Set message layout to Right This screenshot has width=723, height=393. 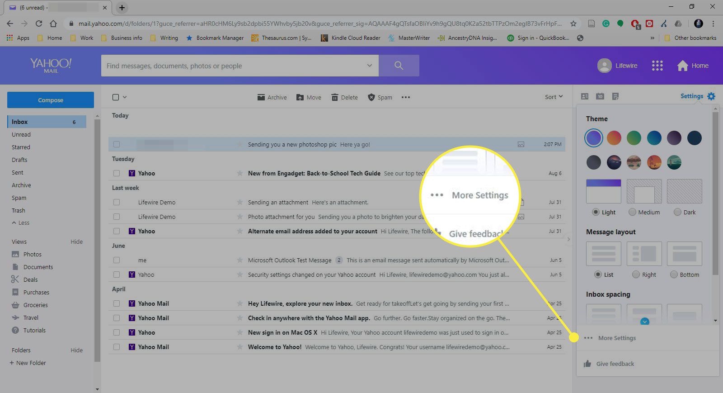click(636, 275)
